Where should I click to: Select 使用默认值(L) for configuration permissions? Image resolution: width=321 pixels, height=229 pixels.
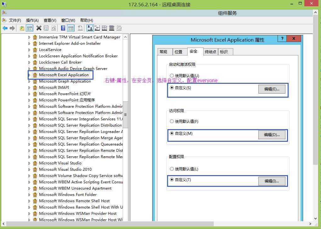tap(172, 169)
